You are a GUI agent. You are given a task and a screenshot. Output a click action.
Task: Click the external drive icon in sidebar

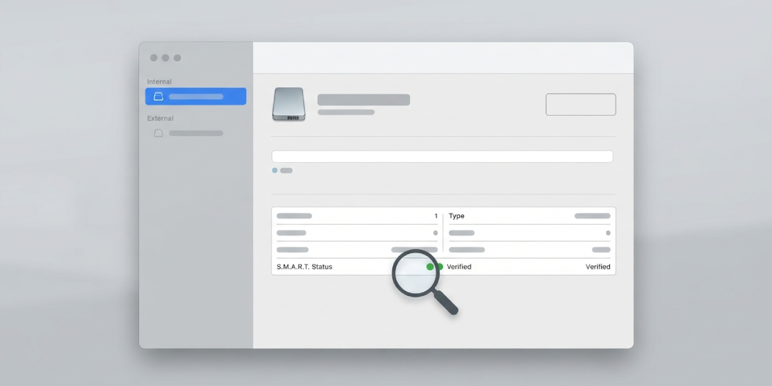tap(158, 133)
